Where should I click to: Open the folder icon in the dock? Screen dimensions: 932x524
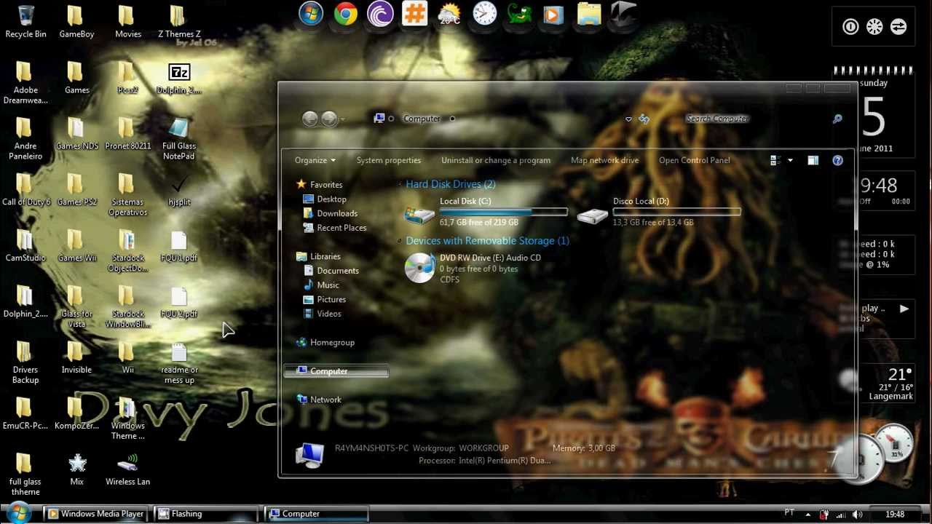click(588, 14)
